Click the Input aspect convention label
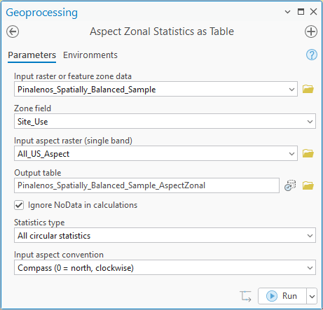Image resolution: width=323 pixels, height=310 pixels. coord(59,255)
